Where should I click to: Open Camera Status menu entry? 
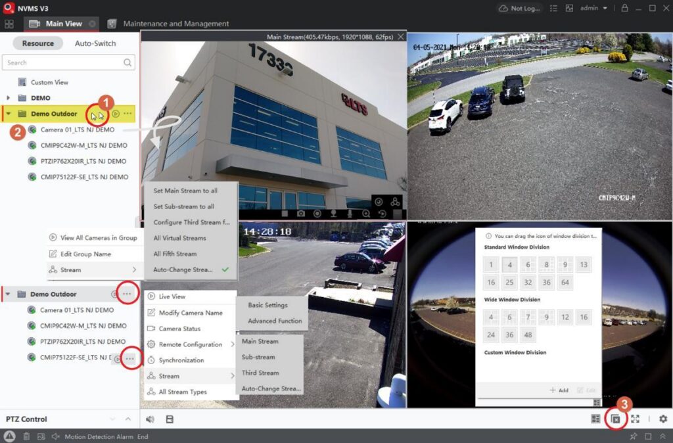pos(191,329)
